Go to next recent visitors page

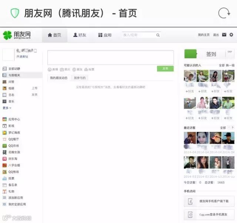pos(233,127)
